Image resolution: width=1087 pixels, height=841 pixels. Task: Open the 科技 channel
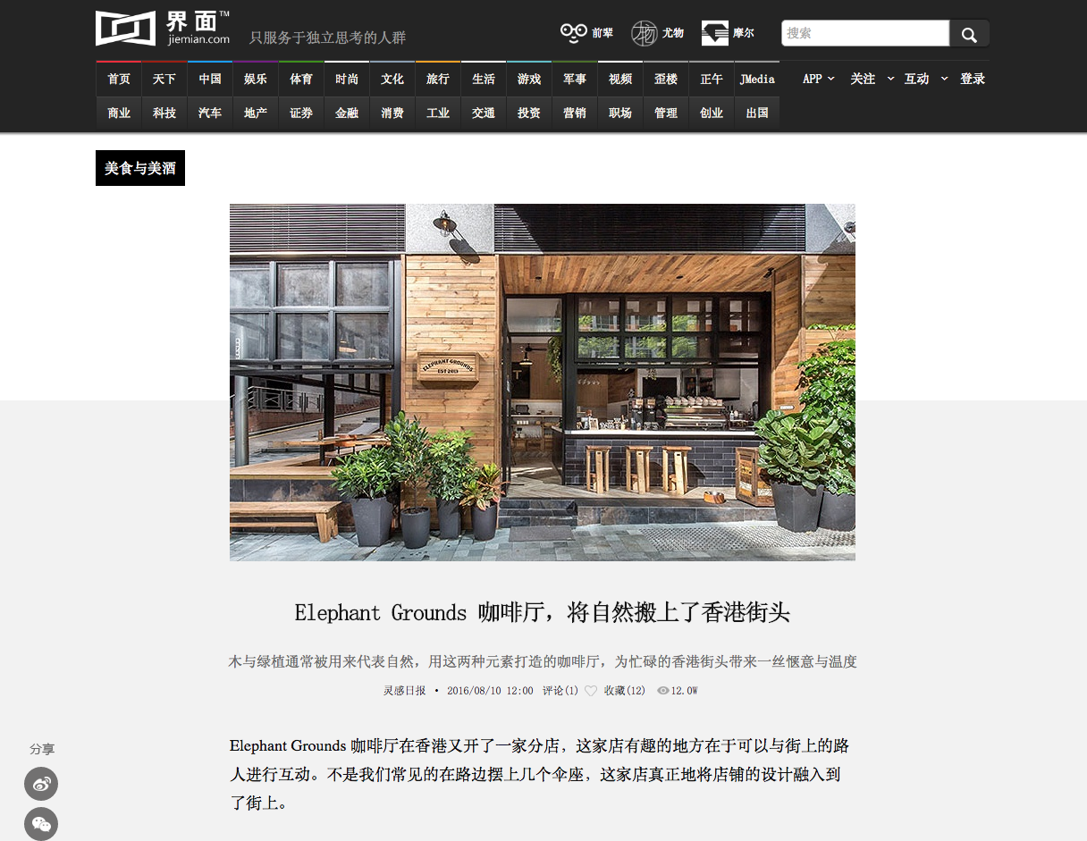tap(164, 113)
